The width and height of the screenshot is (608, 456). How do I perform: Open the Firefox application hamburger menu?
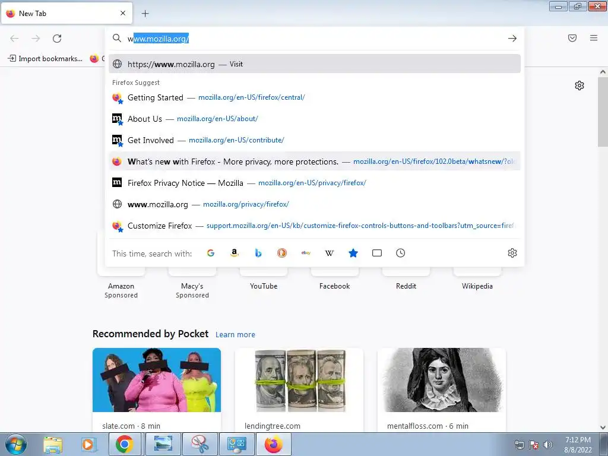(x=594, y=38)
